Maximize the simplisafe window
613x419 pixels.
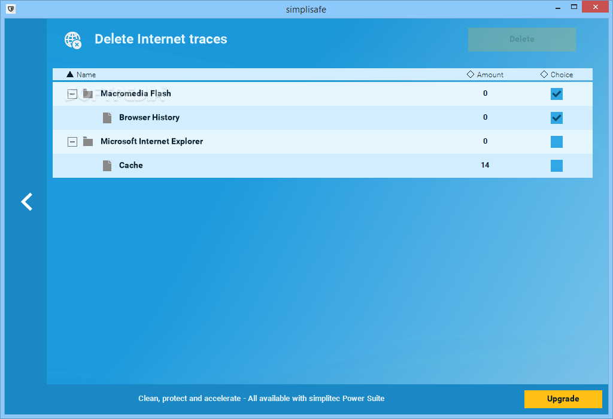(574, 7)
